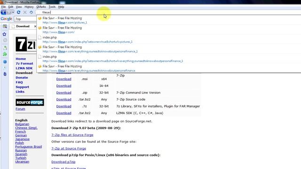Click the bottom blue sidebar icon
The height and width of the screenshot is (169, 301).
5,74
